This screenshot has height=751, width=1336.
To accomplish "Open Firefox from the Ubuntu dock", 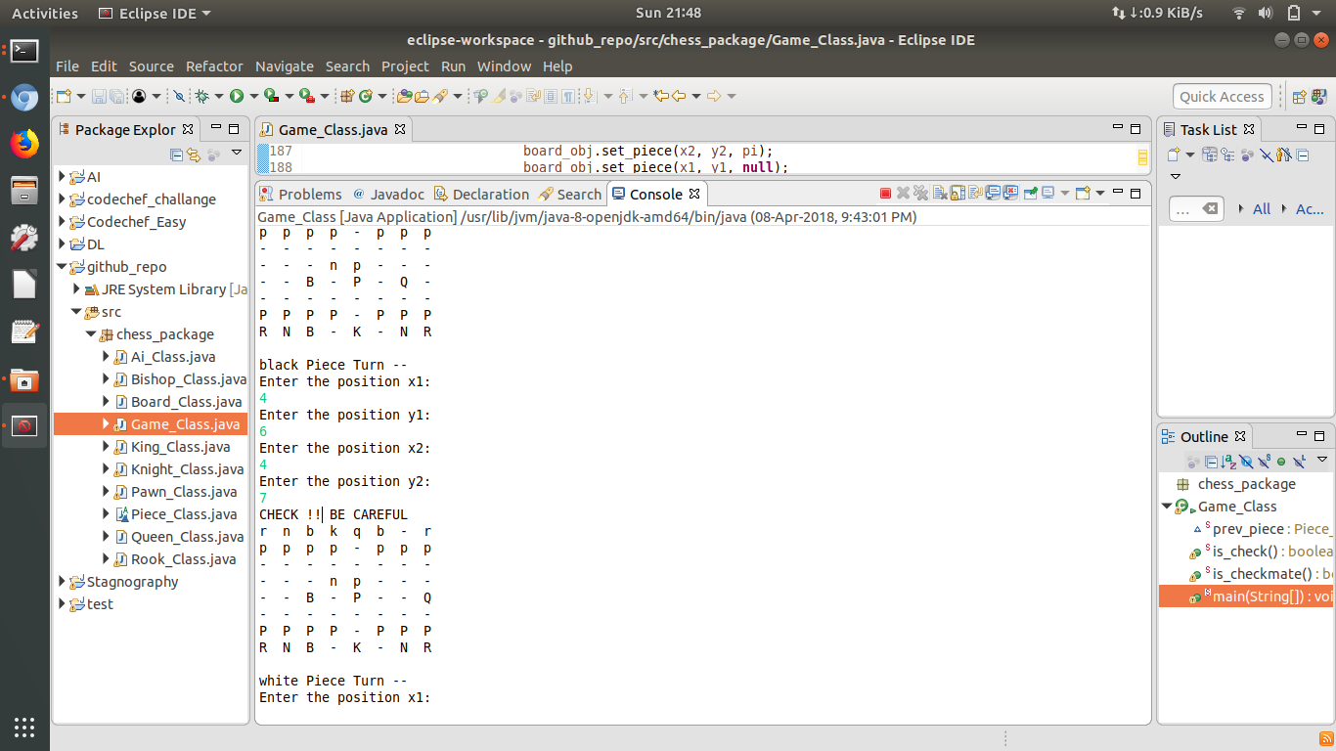I will [24, 144].
